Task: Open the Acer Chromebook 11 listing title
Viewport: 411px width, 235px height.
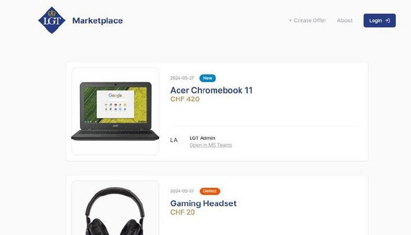Action: (211, 91)
